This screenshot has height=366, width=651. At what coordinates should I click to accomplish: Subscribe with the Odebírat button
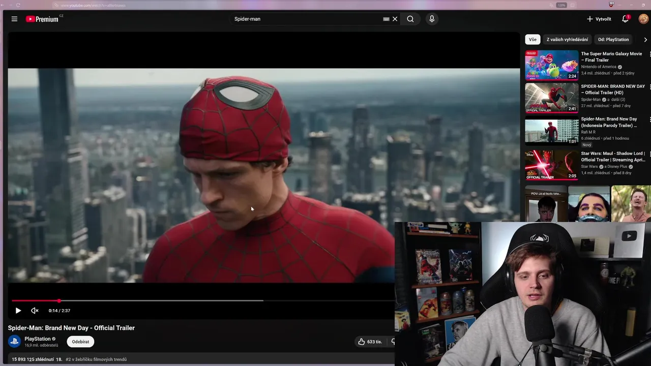pos(80,342)
